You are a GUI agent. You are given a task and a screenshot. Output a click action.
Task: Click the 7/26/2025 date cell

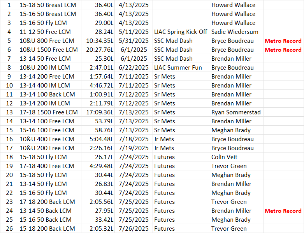tap(134, 229)
